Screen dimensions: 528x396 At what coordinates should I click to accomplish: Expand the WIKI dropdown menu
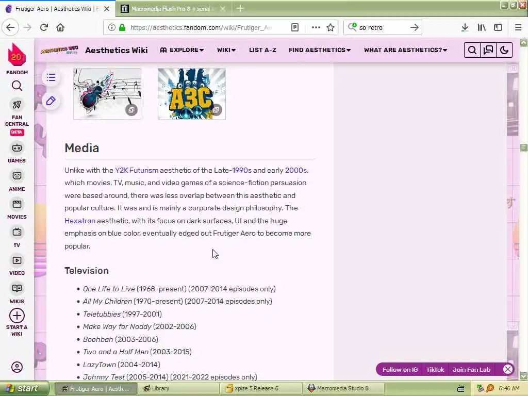coord(226,50)
